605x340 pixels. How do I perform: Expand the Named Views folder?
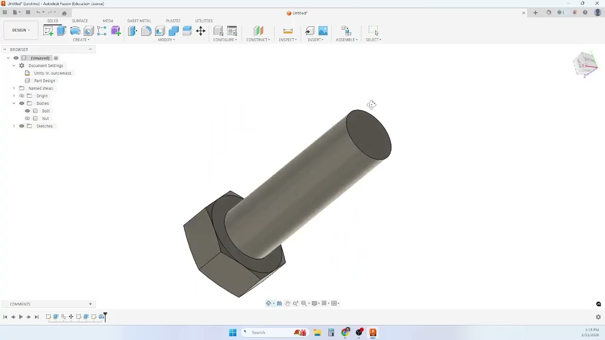tap(14, 88)
